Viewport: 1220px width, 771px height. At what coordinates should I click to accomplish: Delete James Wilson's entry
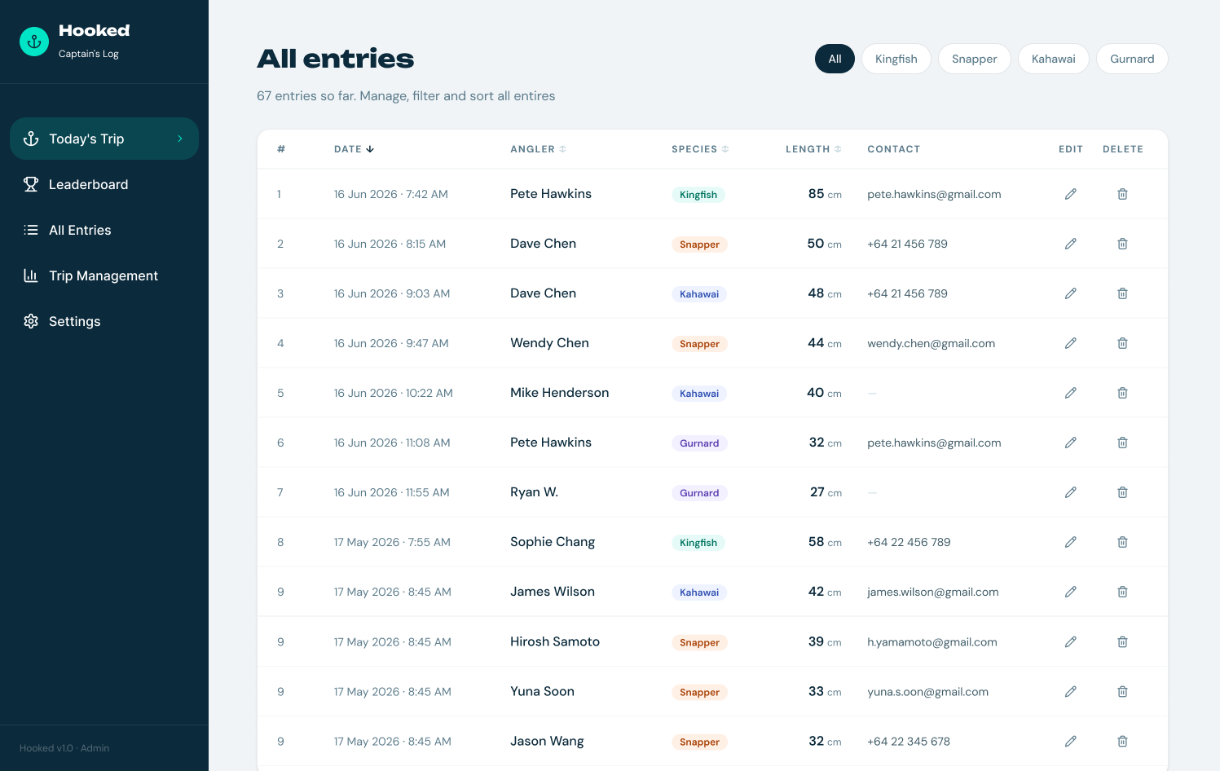[x=1122, y=592]
